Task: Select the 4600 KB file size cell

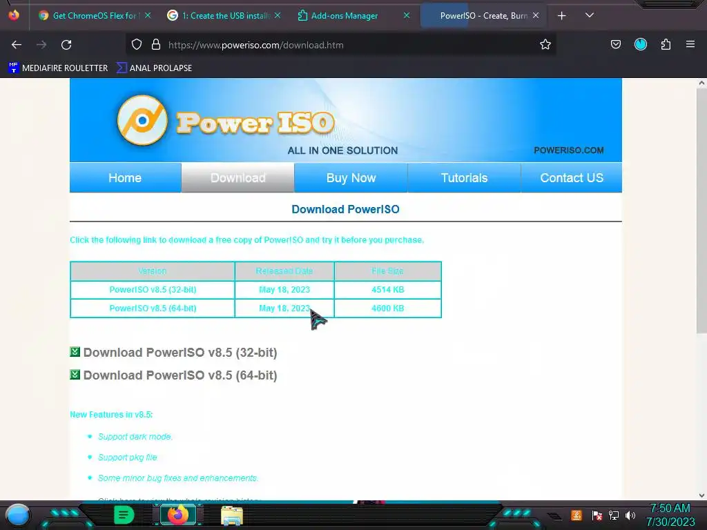Action: click(x=388, y=308)
